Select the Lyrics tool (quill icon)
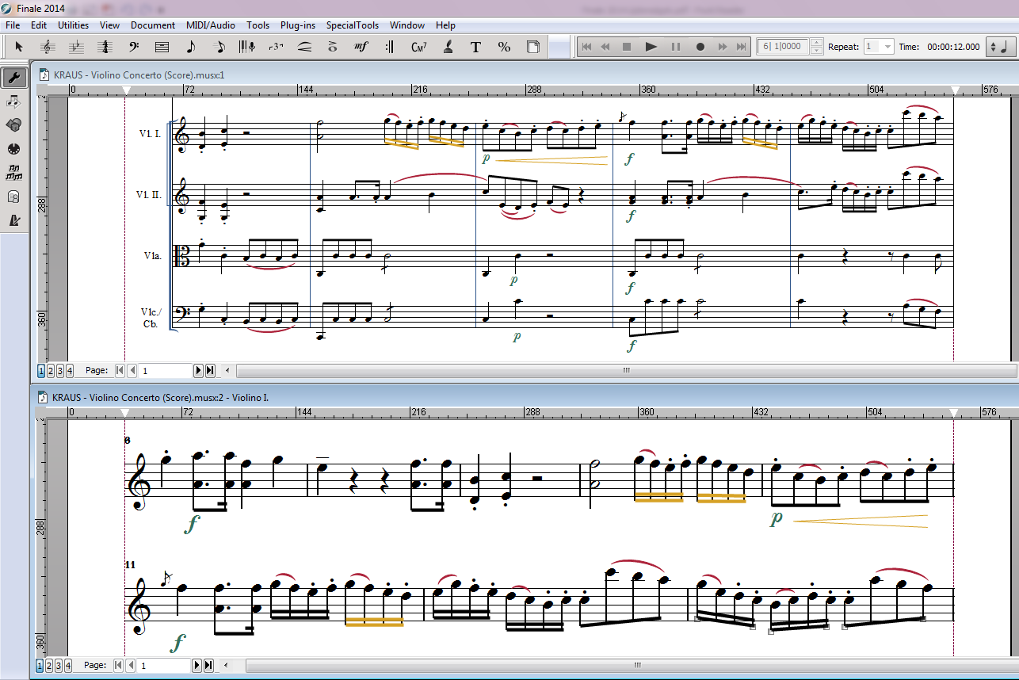This screenshot has width=1019, height=680. coord(448,47)
